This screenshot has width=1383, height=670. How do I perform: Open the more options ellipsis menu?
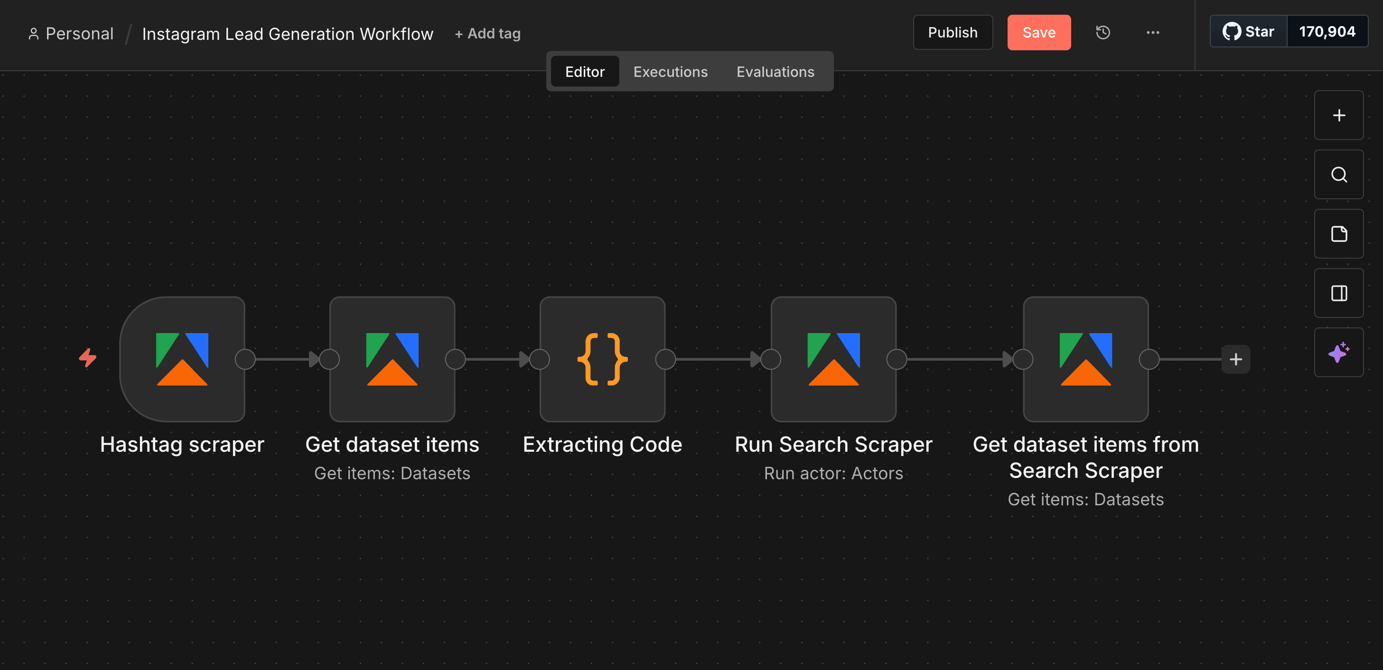(x=1153, y=32)
